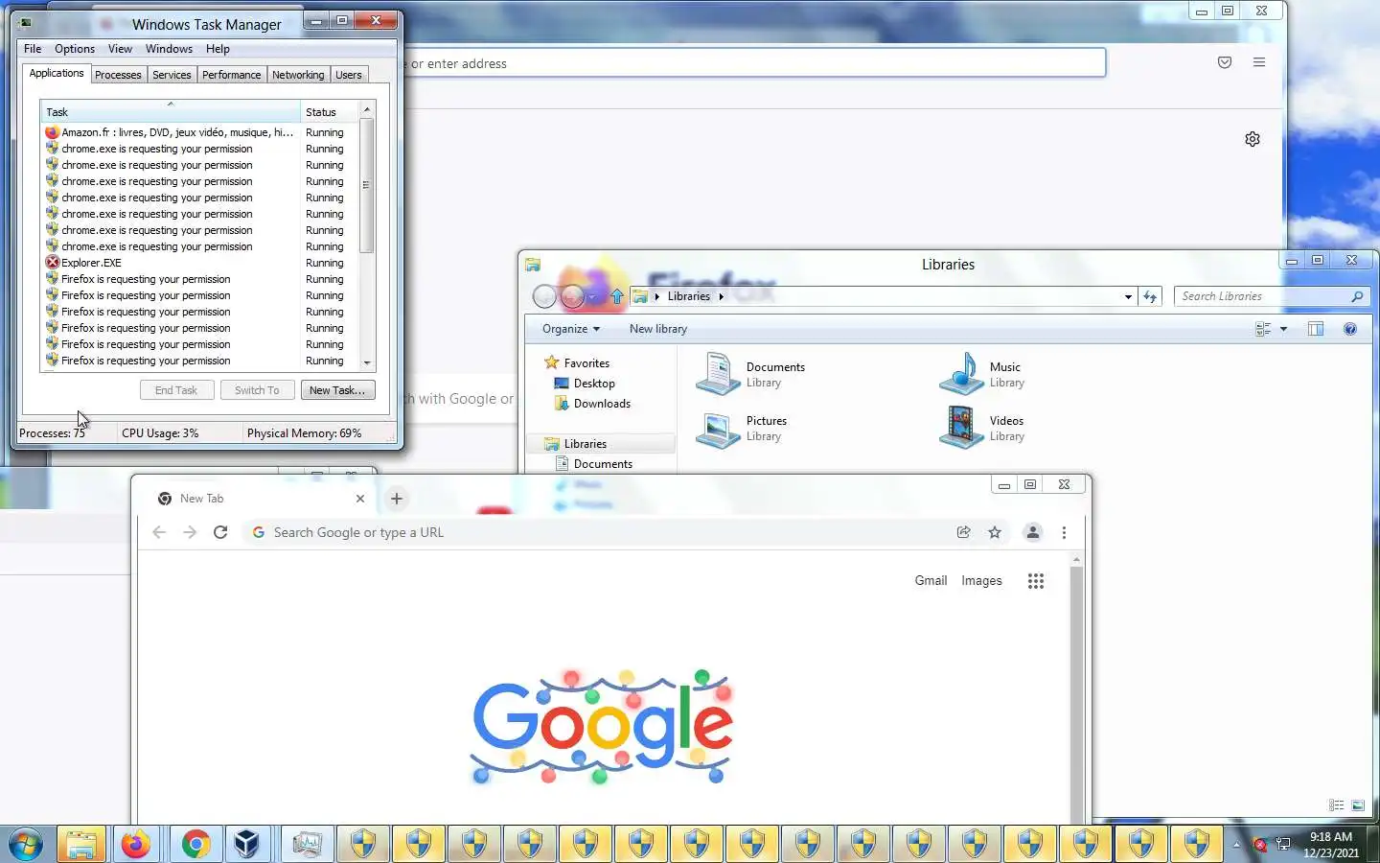
Task: Select the Documents library icon
Action: [719, 374]
